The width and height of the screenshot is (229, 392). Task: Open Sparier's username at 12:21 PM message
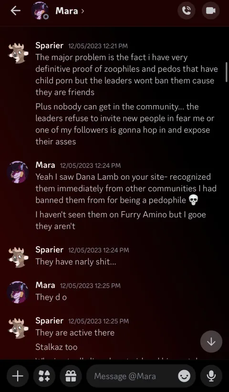[50, 45]
